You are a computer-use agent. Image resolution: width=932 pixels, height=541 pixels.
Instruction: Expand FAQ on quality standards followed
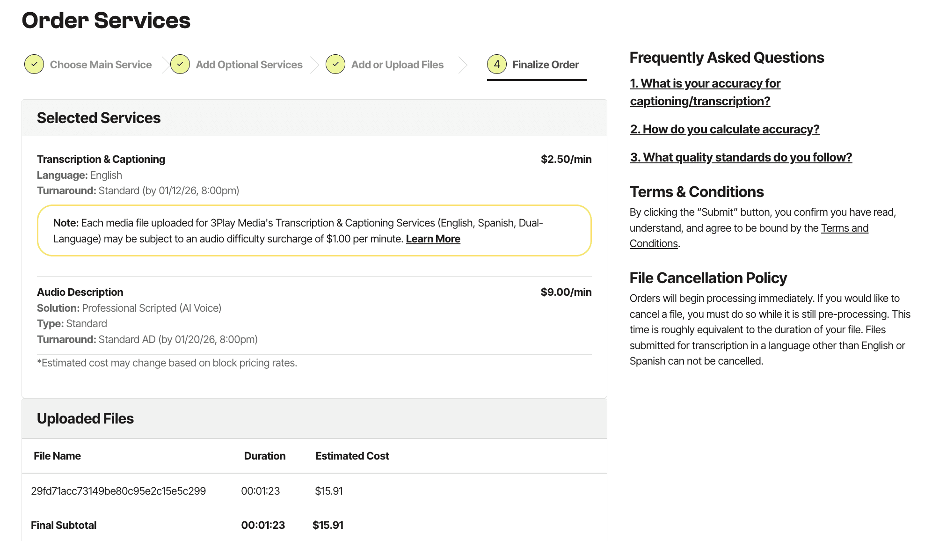tap(741, 157)
